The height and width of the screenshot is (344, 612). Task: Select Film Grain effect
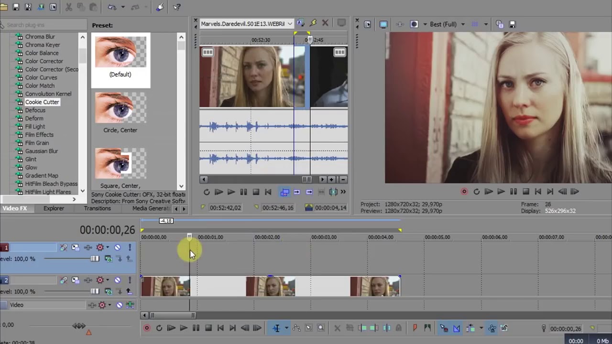[x=37, y=143]
